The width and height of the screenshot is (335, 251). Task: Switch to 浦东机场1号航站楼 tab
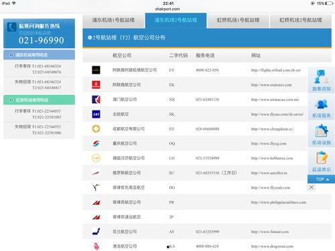pos(113,20)
